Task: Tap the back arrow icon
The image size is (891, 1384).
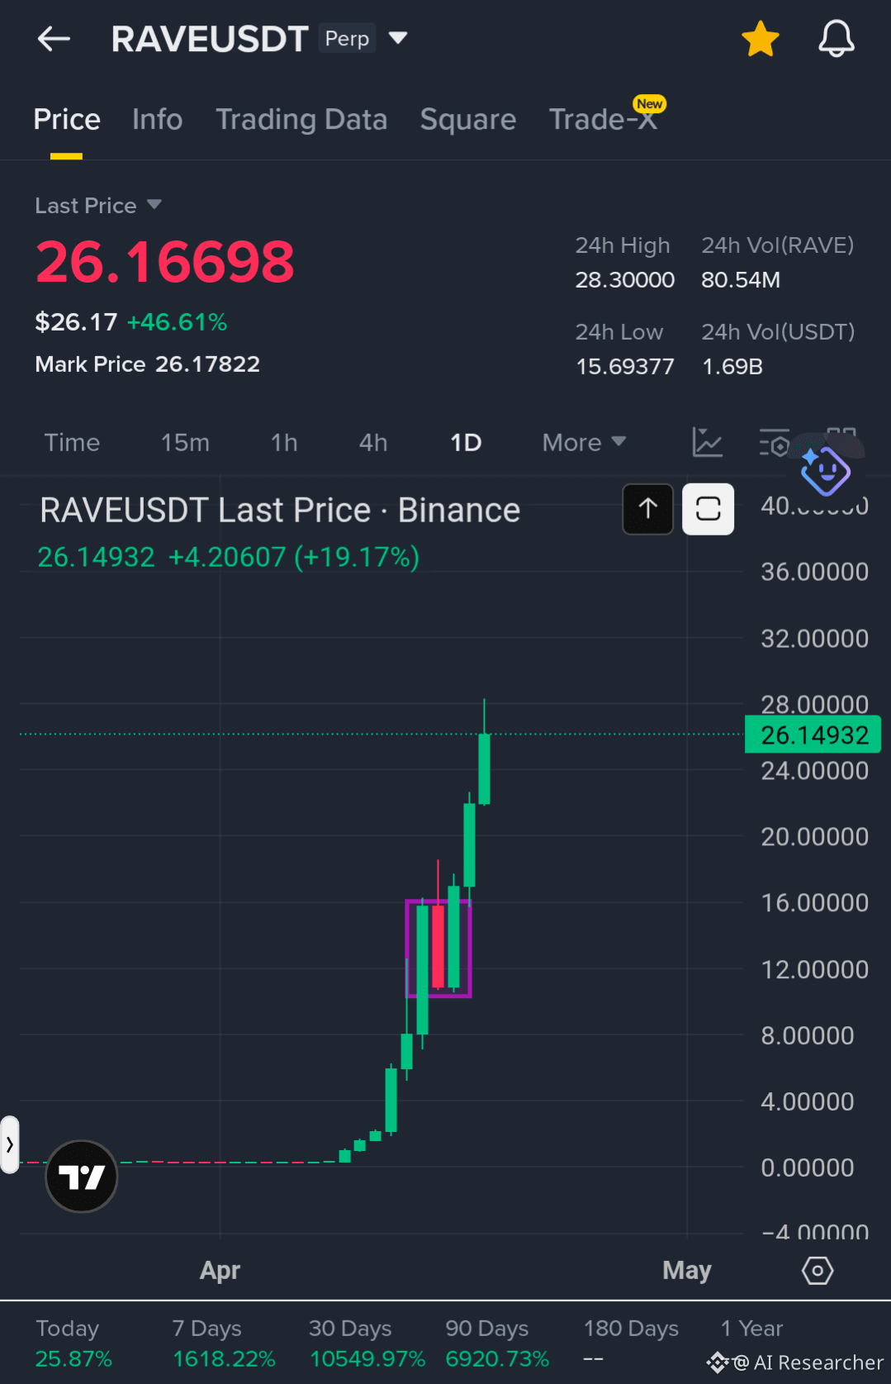Action: point(54,38)
